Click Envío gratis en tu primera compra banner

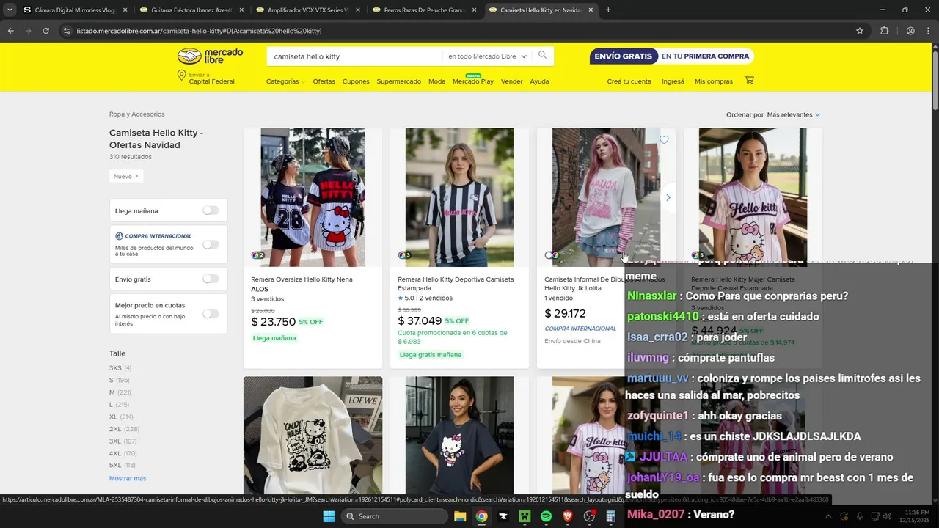(671, 56)
